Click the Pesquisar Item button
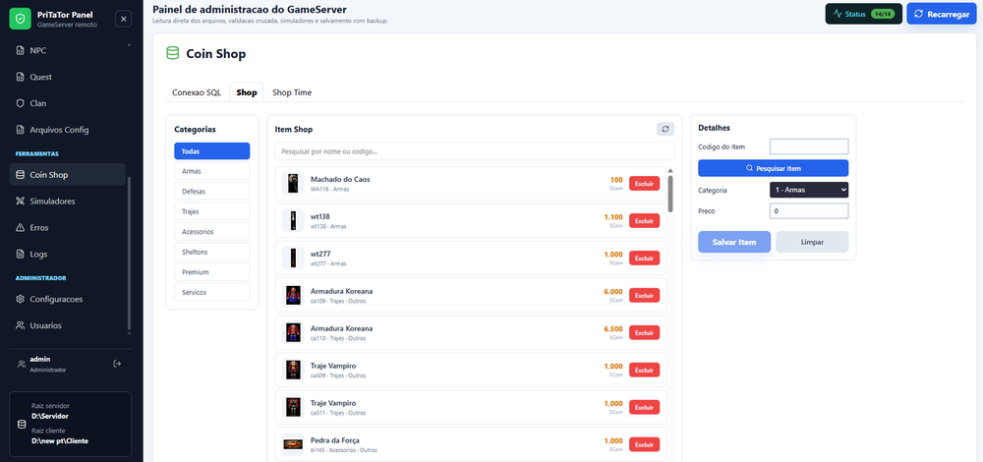The width and height of the screenshot is (983, 462). coord(773,168)
